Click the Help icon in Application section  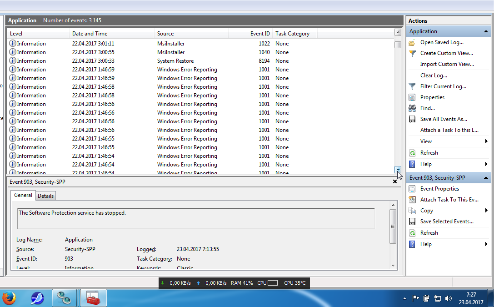pos(412,164)
